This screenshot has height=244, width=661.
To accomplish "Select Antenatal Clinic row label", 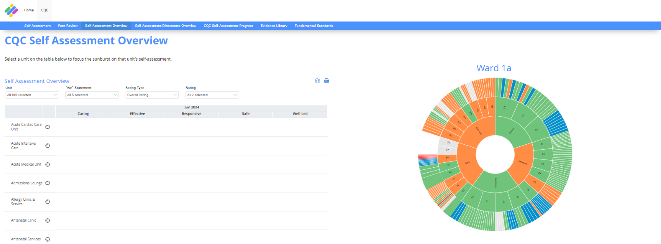I will [24, 220].
